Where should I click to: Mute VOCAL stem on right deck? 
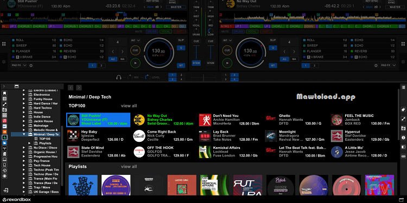252,31
